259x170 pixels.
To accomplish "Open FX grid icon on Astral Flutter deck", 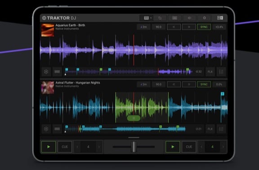I will click(x=46, y=129).
